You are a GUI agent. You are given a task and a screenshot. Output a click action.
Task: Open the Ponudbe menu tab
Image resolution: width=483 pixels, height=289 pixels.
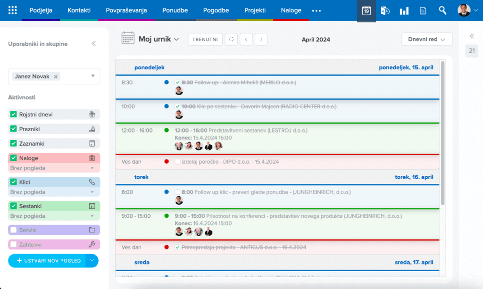pos(175,10)
